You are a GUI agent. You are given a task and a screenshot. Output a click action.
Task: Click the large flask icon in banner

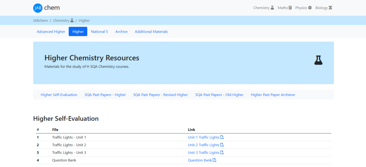pos(318,60)
